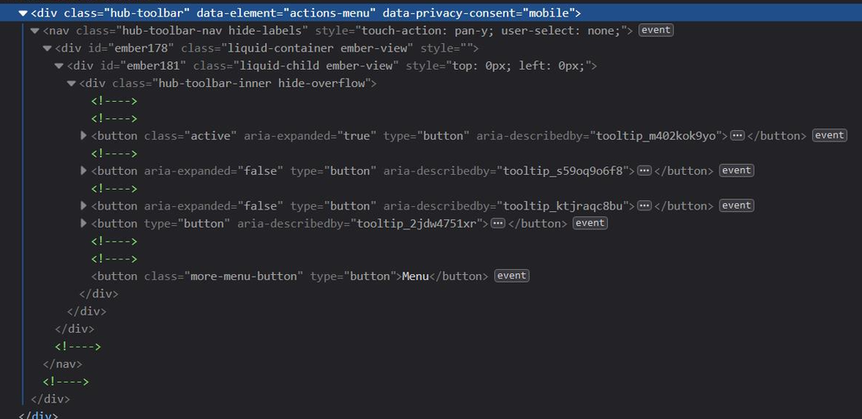Screen dimensions: 862x419
Task: Collapse the ember178 liquid-container div
Action: [x=48, y=48]
